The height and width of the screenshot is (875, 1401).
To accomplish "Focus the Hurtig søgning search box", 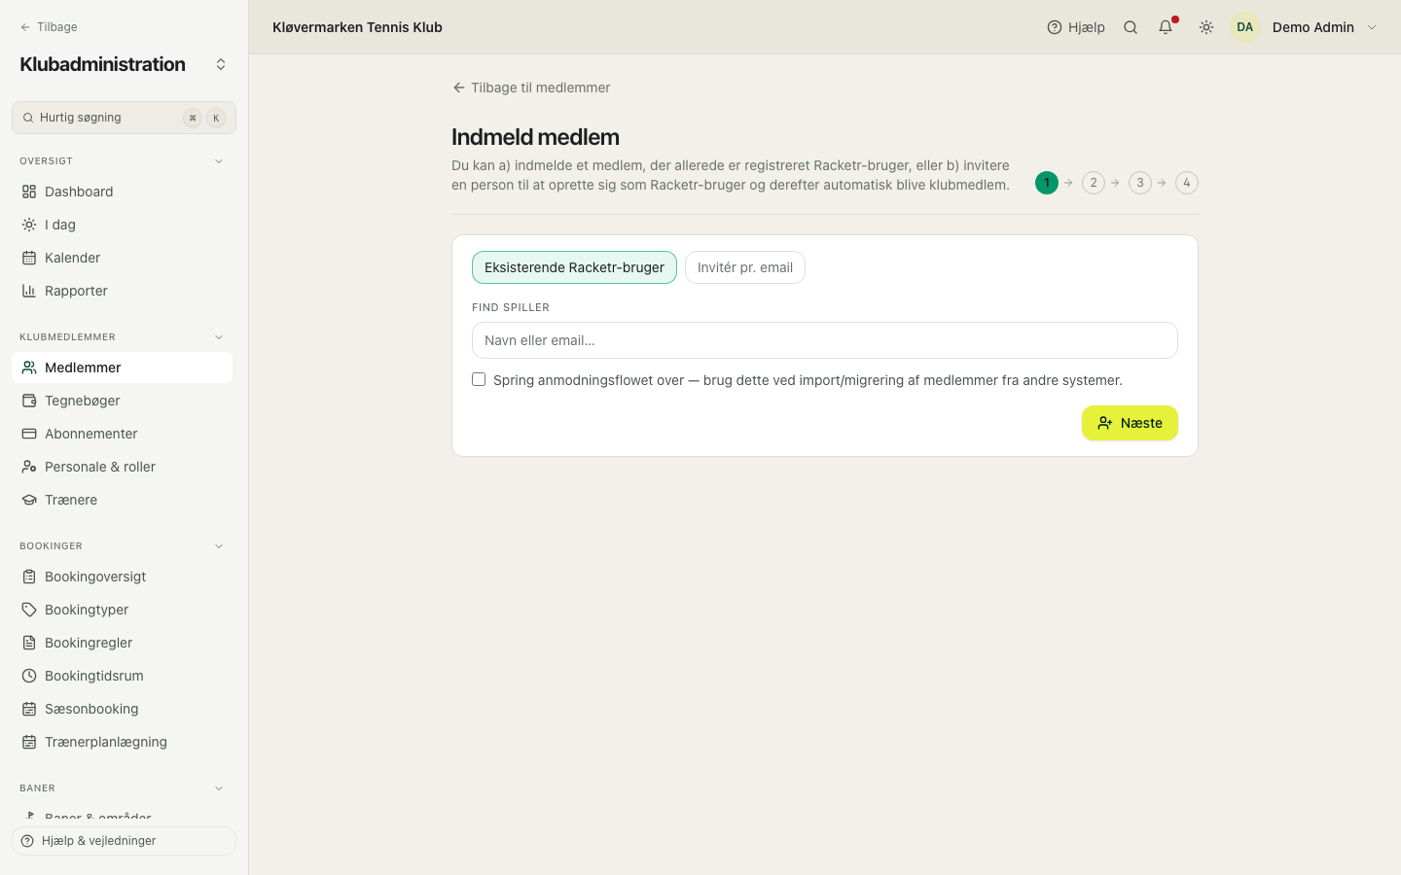I will (x=124, y=118).
